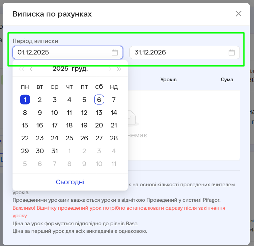Click the Сьогодні link
The height and width of the screenshot is (246, 254).
70,182
